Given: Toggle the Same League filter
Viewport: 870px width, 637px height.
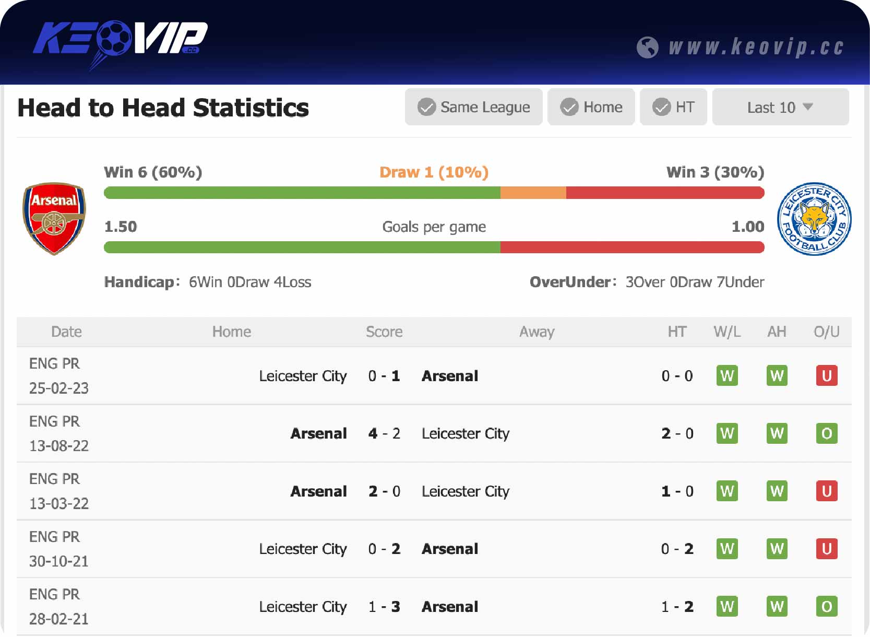Looking at the screenshot, I should [473, 107].
